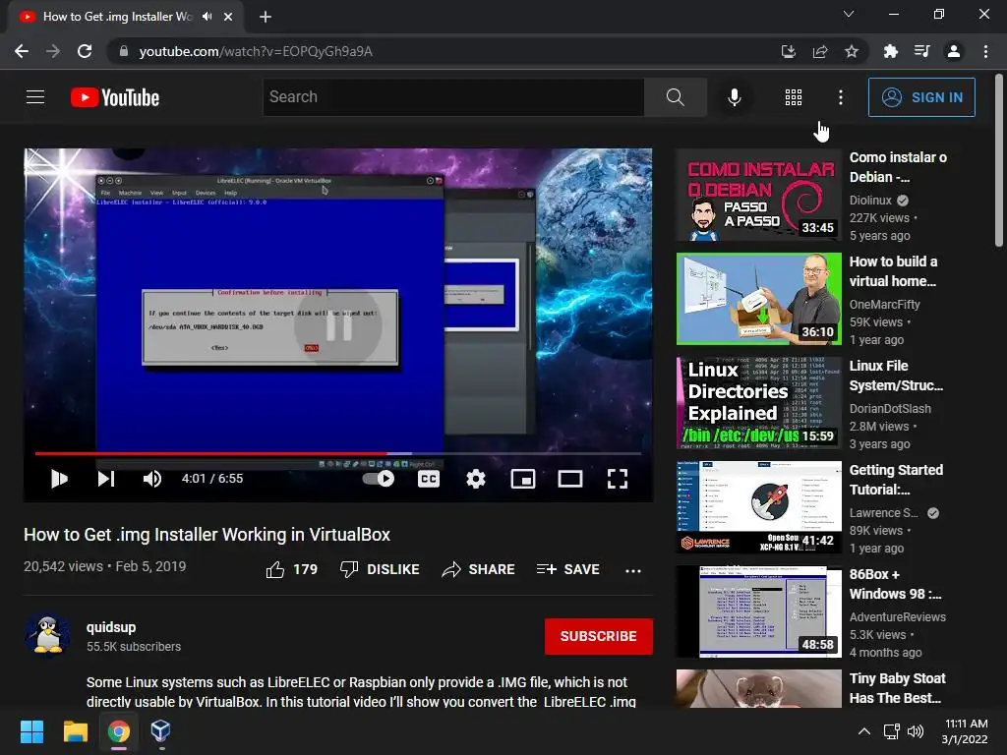This screenshot has width=1007, height=755.
Task: Open the YouTube guide hamburger menu
Action: pos(35,97)
